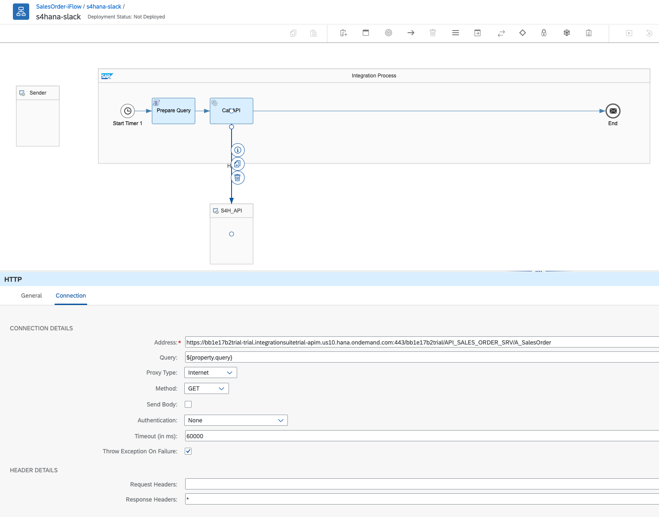Switch to the Connection tab
Image resolution: width=659 pixels, height=517 pixels.
coord(71,295)
